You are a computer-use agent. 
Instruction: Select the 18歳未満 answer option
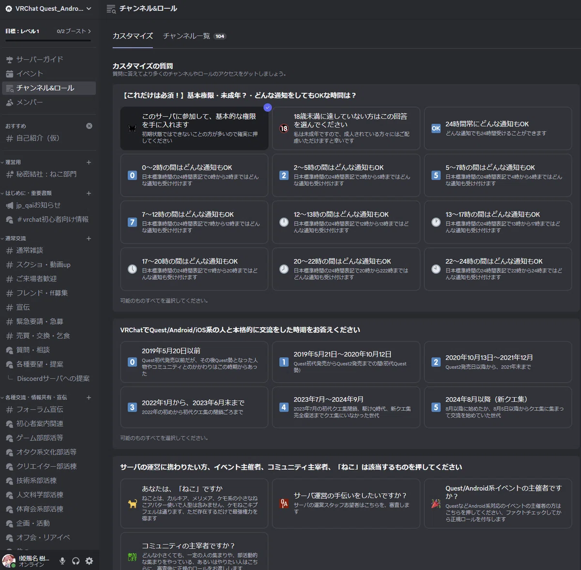coord(346,128)
